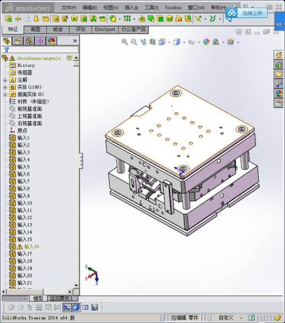Click the Hide/Show Items glasses icon

pyautogui.click(x=191, y=42)
